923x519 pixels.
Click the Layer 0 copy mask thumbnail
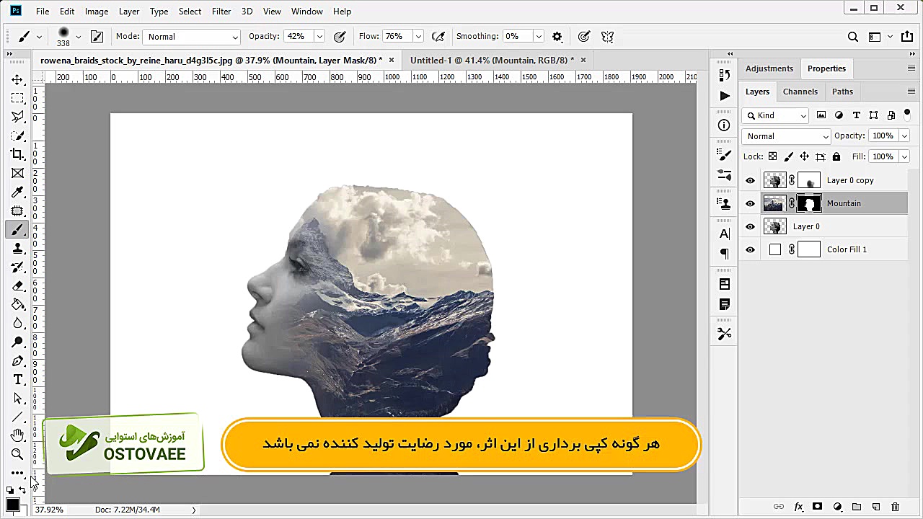click(809, 180)
